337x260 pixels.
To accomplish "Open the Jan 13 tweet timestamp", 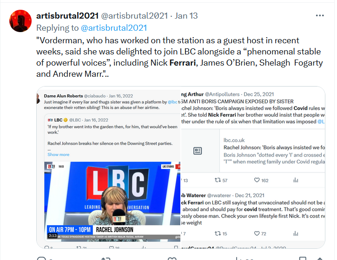I will pyautogui.click(x=186, y=16).
